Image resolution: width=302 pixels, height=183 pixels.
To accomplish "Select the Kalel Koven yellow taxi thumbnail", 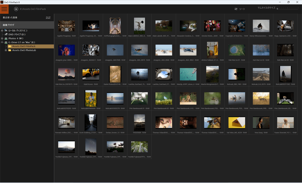I will coord(91,74).
